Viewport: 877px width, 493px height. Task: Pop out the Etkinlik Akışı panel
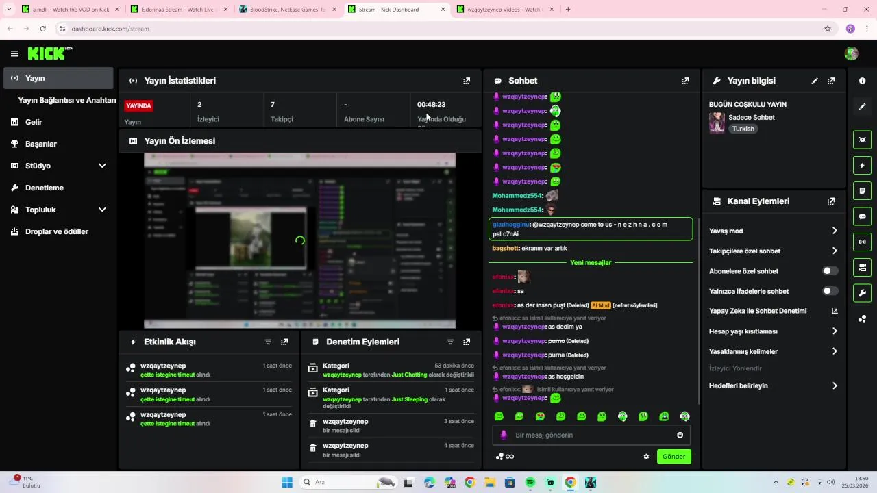284,342
